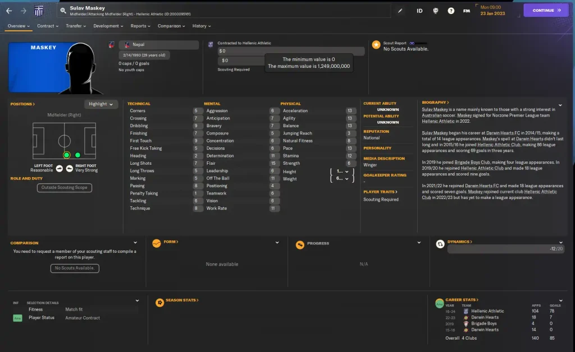Open the Height unit dropdown
575x352 pixels.
[343, 172]
